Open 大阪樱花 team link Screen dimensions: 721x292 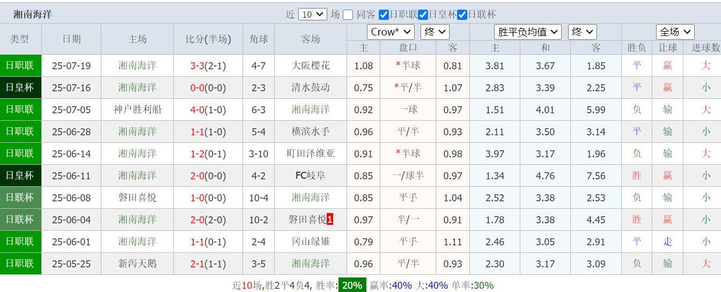pos(311,65)
